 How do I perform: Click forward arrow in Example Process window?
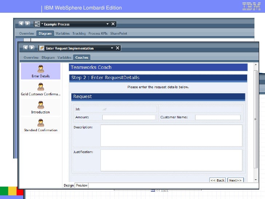tap(27, 24)
